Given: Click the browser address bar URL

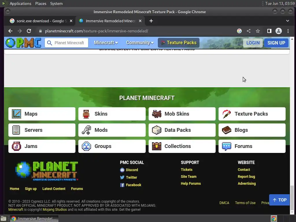Looking at the screenshot, I should [97, 31].
